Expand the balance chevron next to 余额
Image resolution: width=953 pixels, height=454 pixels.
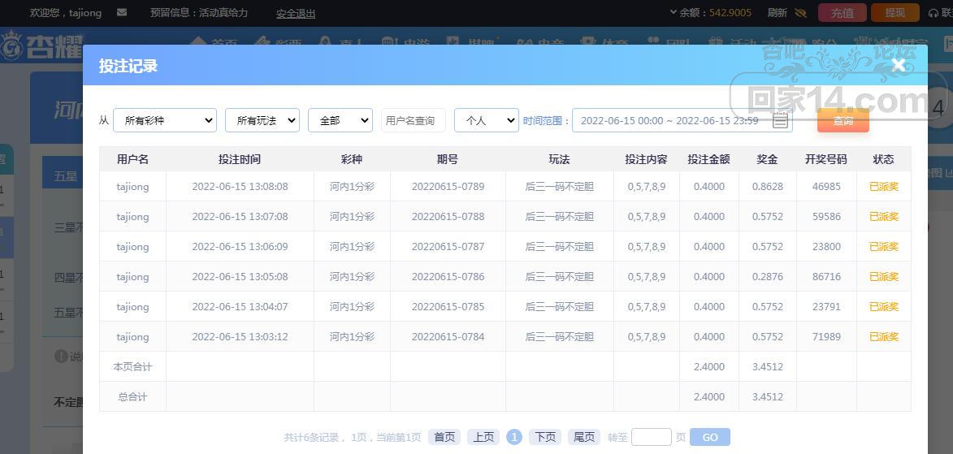(673, 12)
